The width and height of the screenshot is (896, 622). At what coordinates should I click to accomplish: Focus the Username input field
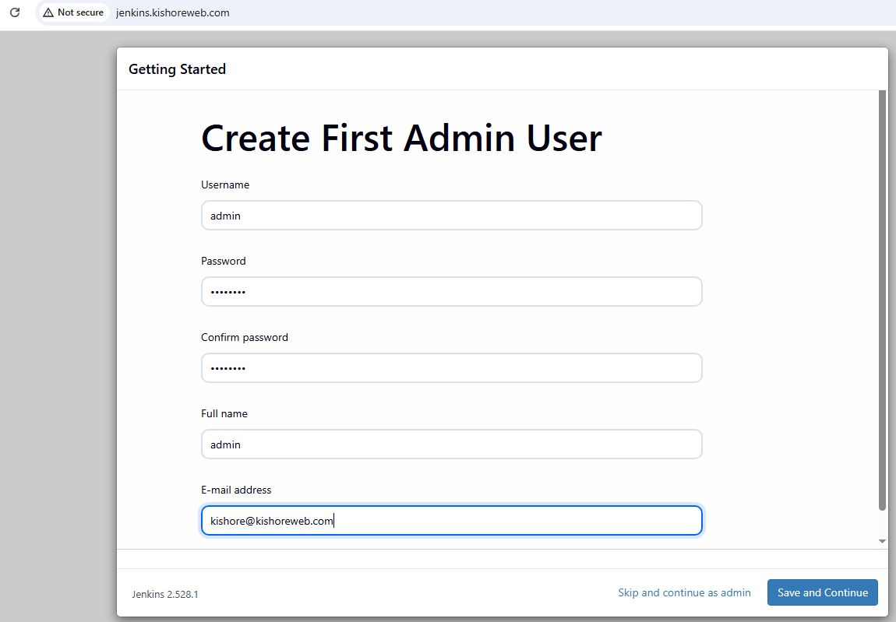pyautogui.click(x=451, y=216)
